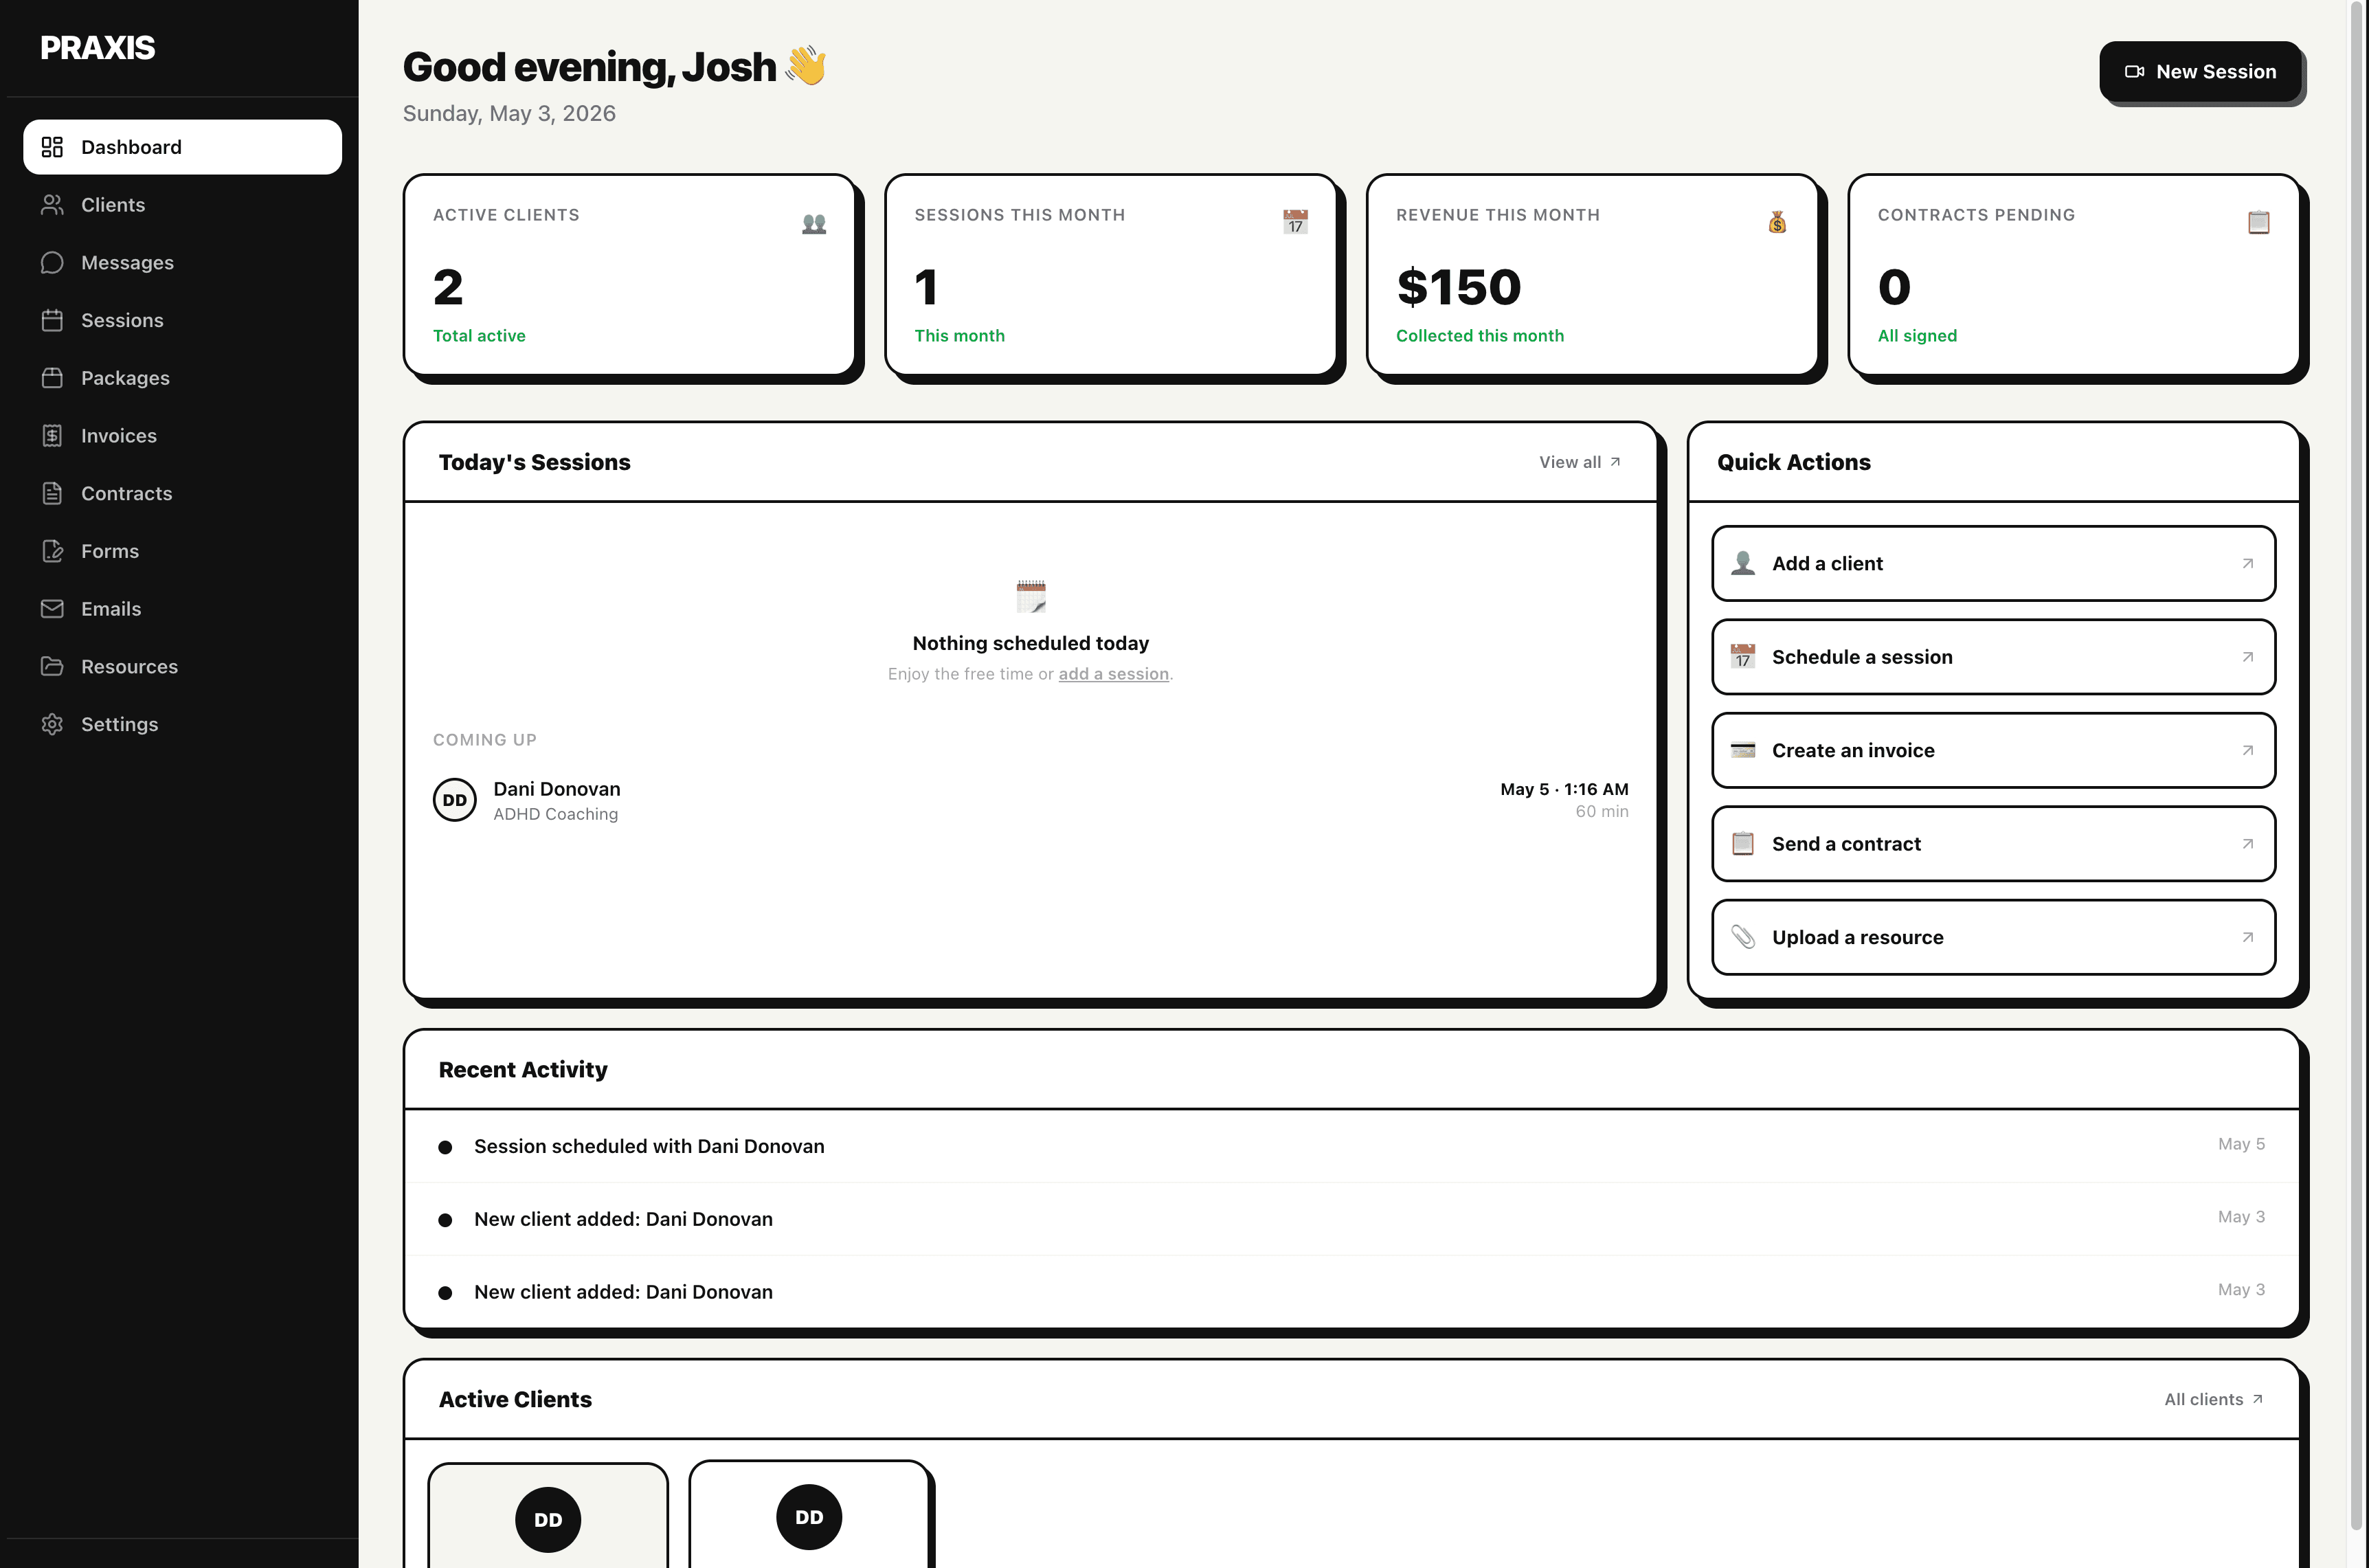The height and width of the screenshot is (1568, 2369).
Task: Click the Contracts Pending stat card
Action: click(2074, 275)
